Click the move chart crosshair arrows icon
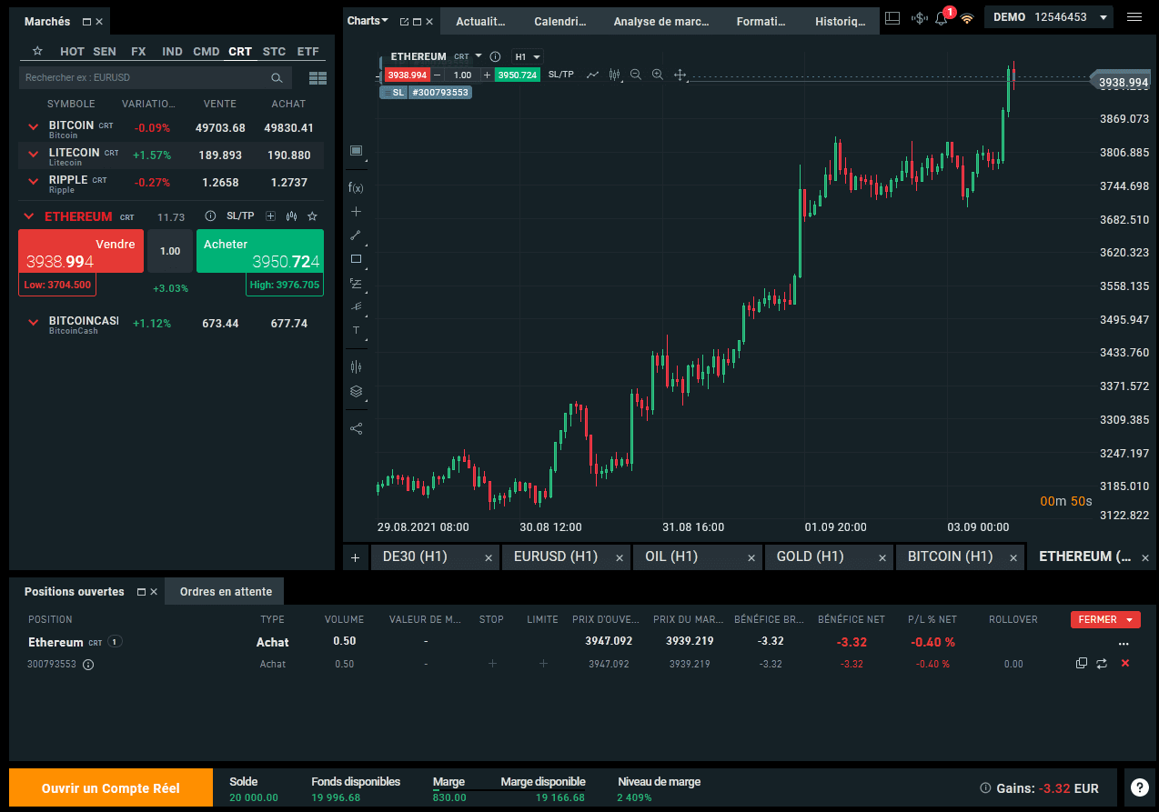The height and width of the screenshot is (812, 1159). 680,75
